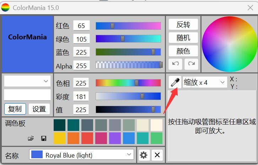Save palette with floppy disk icon
Image resolution: width=258 pixels, height=165 pixels.
click(x=44, y=138)
